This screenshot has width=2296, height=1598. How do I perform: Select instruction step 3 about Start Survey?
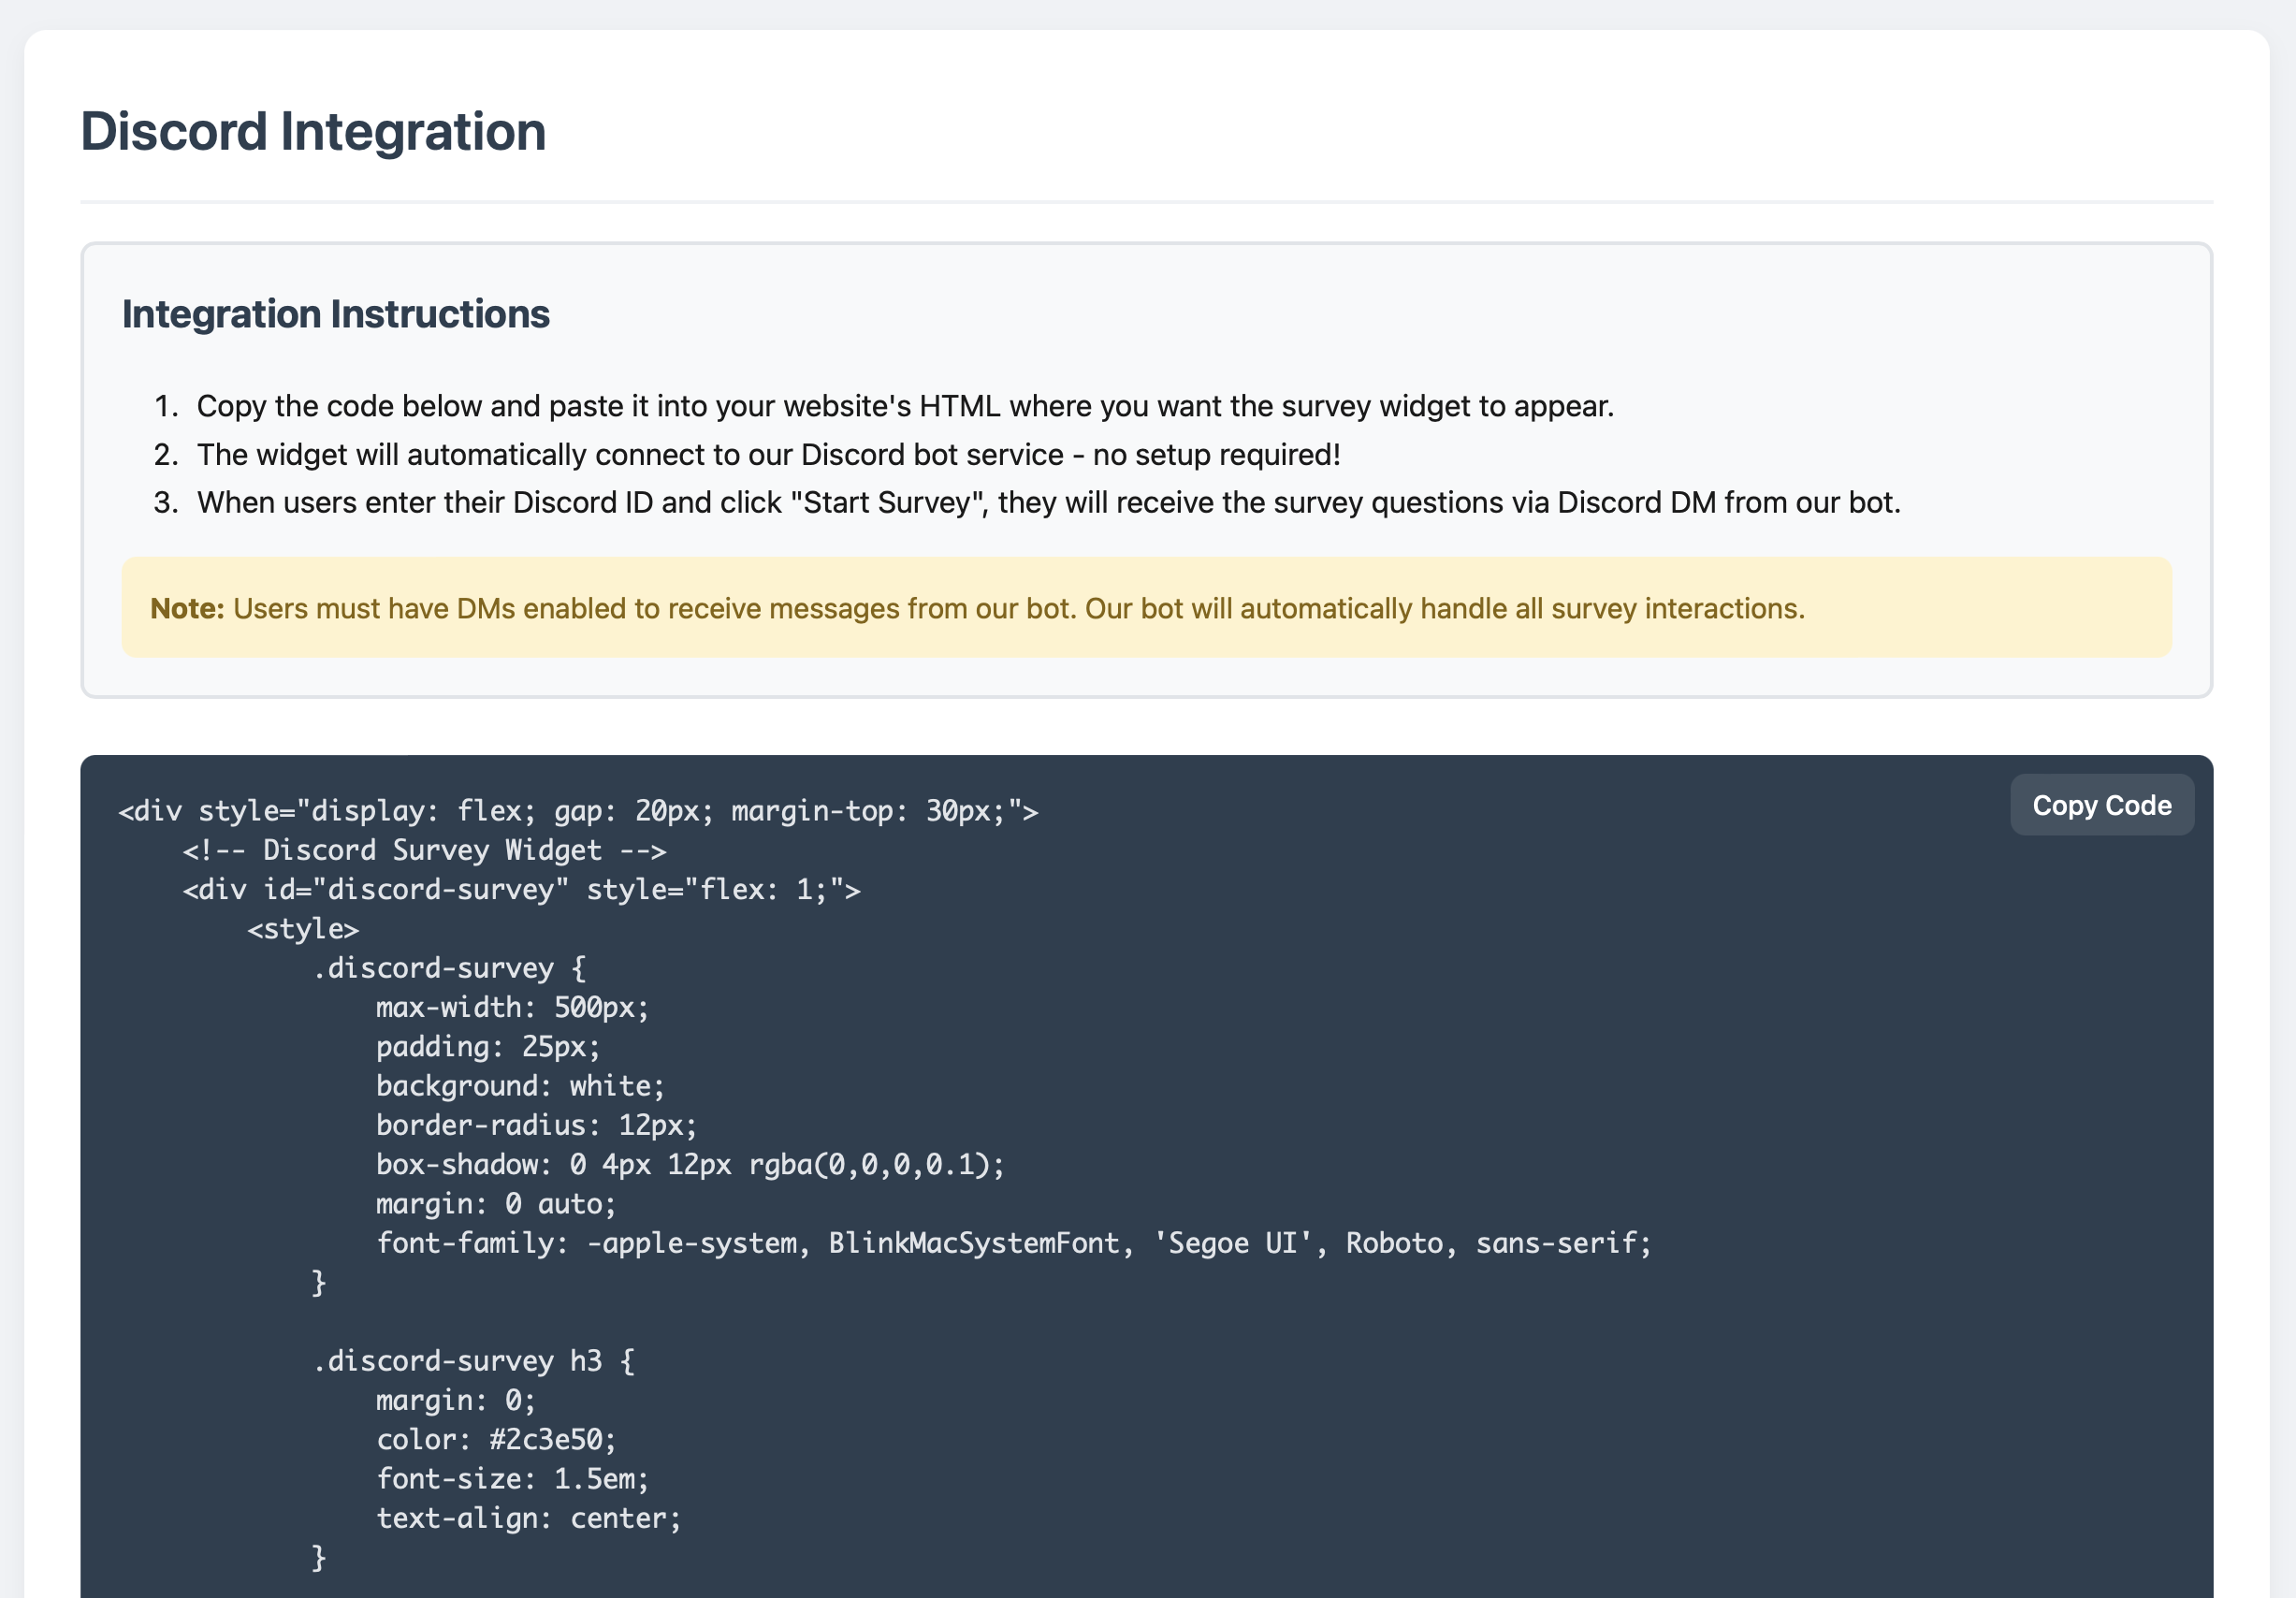[x=1049, y=502]
